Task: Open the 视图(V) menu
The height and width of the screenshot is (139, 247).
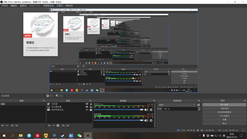Action: (x=23, y=6)
